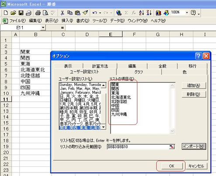Switch to the 色 tab
The width and height of the screenshot is (216, 176).
coord(185,72)
